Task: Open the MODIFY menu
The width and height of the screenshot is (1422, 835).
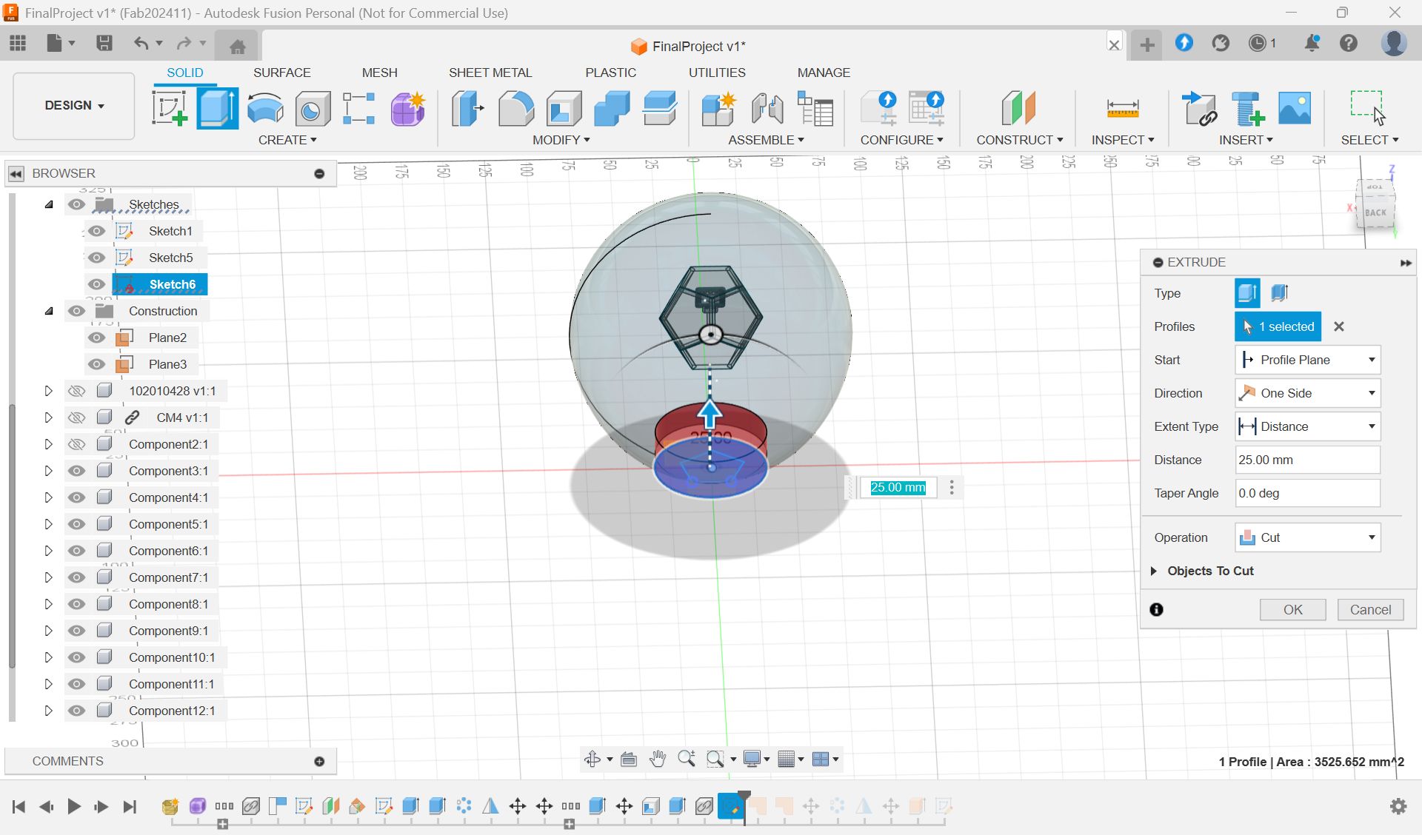Action: point(561,140)
